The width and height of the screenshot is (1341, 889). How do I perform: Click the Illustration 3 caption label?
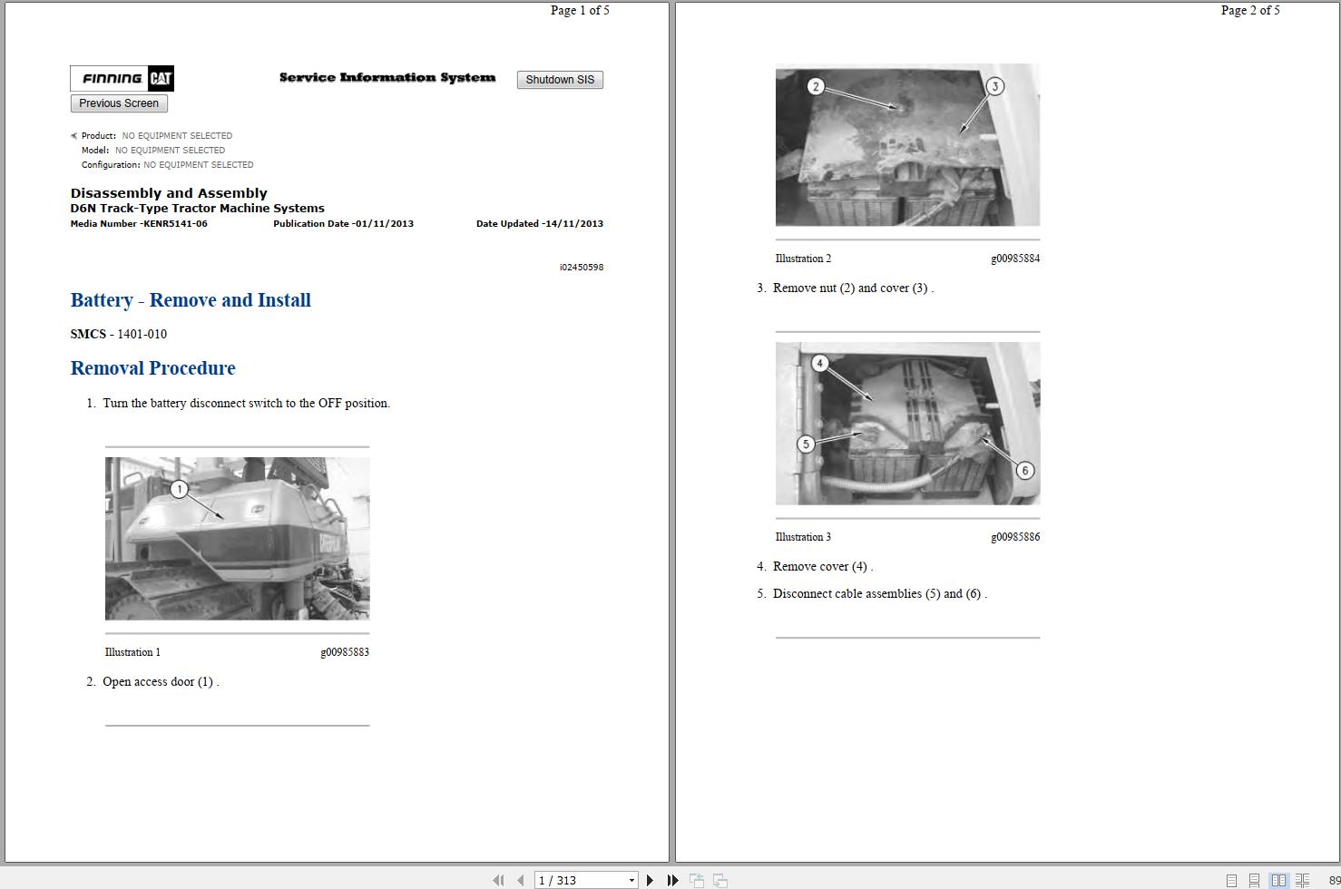(803, 537)
